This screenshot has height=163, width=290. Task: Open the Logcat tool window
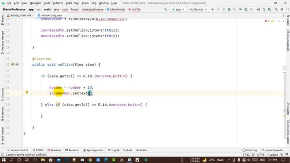[113, 150]
